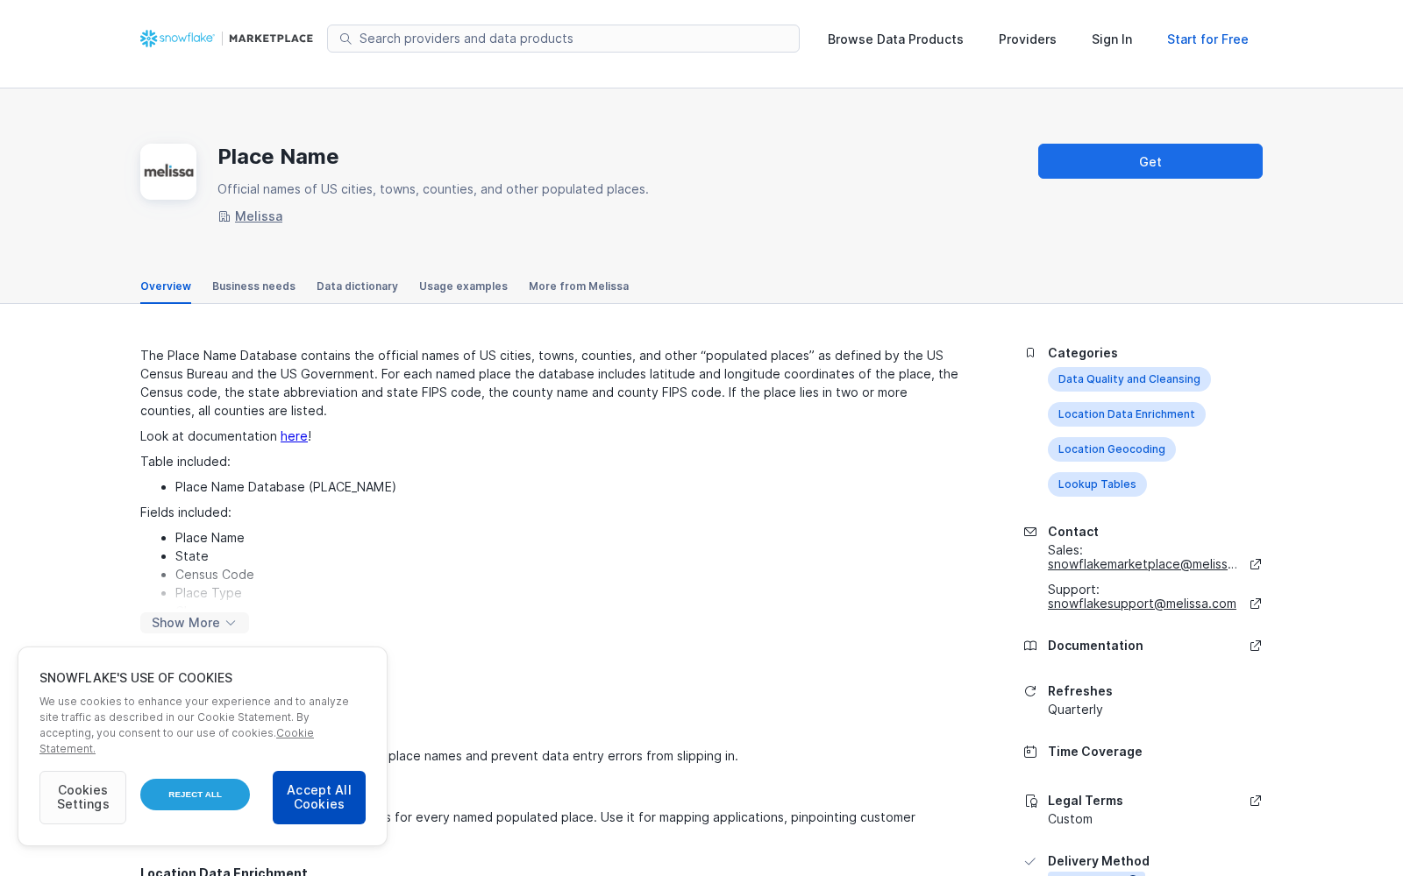Click the Time Coverage calendar icon
Image resolution: width=1403 pixels, height=876 pixels.
[1030, 752]
